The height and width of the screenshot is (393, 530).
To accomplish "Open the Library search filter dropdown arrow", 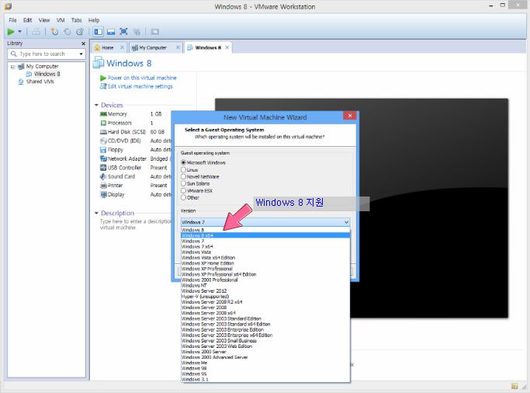I will (x=81, y=54).
